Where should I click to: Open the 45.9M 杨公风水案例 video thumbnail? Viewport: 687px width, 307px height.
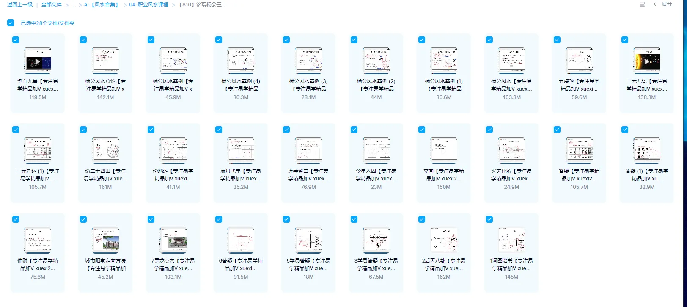[x=173, y=61]
